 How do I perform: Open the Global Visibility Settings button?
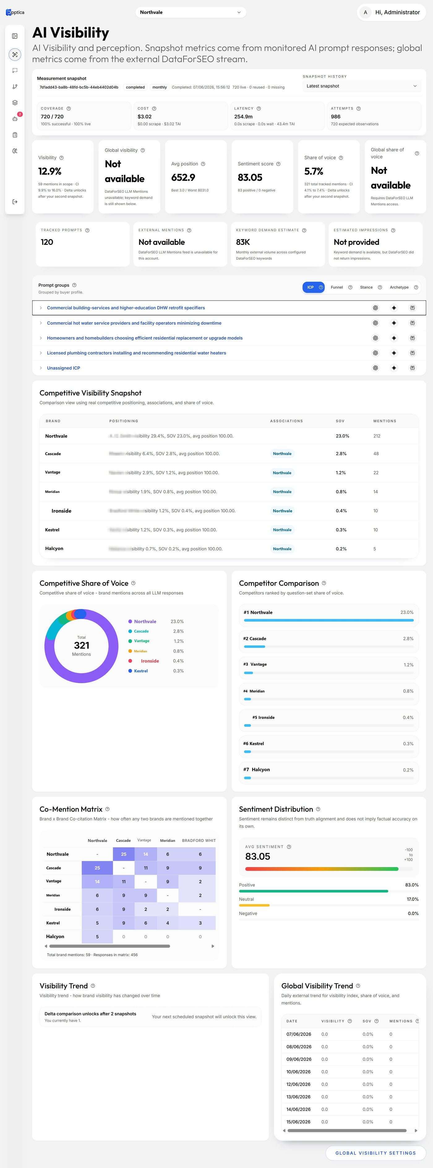pyautogui.click(x=375, y=1153)
